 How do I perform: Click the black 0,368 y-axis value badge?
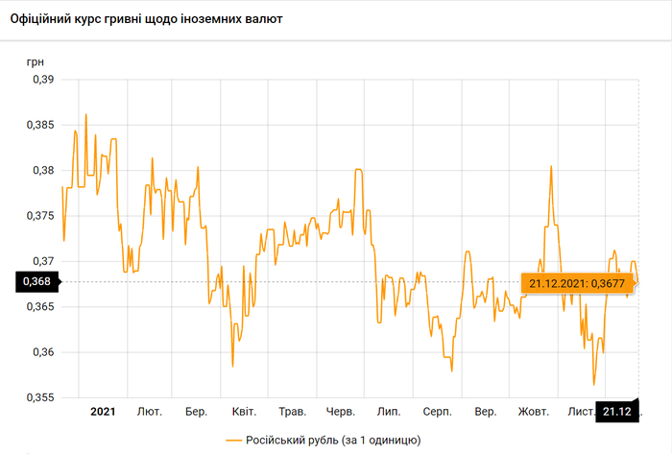(x=36, y=282)
